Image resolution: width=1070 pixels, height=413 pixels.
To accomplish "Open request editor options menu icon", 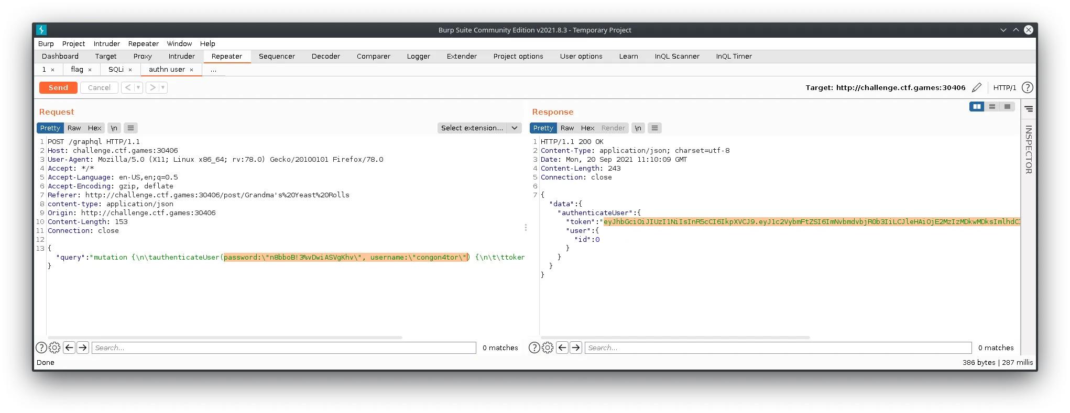I will (131, 128).
